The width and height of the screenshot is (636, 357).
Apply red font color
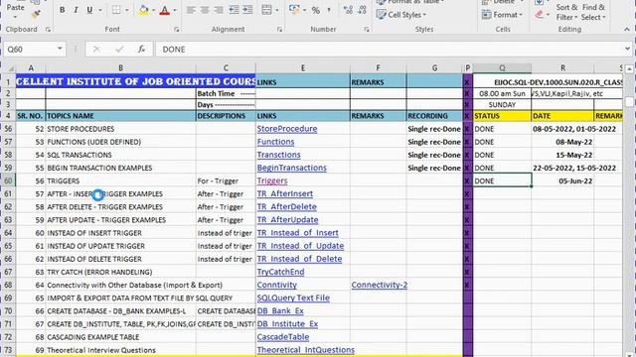tap(165, 10)
